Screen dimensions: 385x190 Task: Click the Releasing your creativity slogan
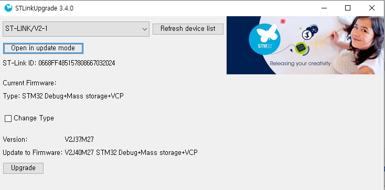tap(301, 63)
